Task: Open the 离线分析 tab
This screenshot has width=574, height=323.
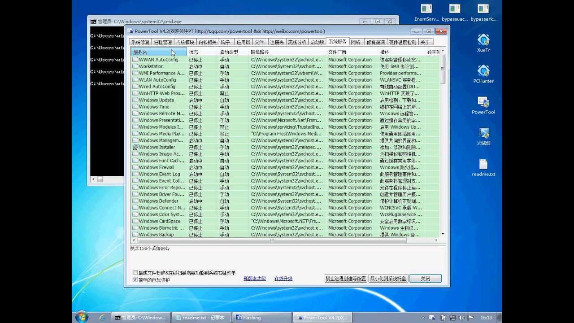Action: [x=297, y=42]
